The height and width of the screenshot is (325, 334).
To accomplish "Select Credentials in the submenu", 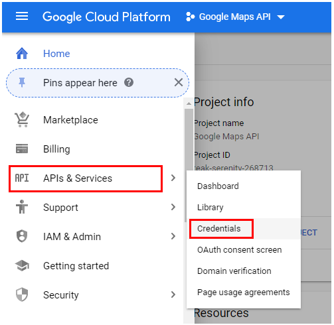I will [x=219, y=229].
